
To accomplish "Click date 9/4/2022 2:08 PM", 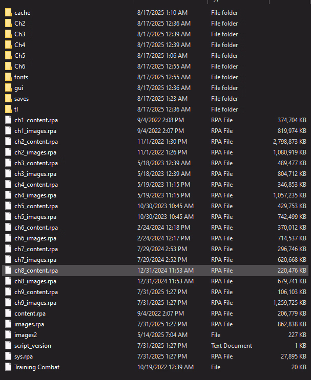I will (x=160, y=120).
